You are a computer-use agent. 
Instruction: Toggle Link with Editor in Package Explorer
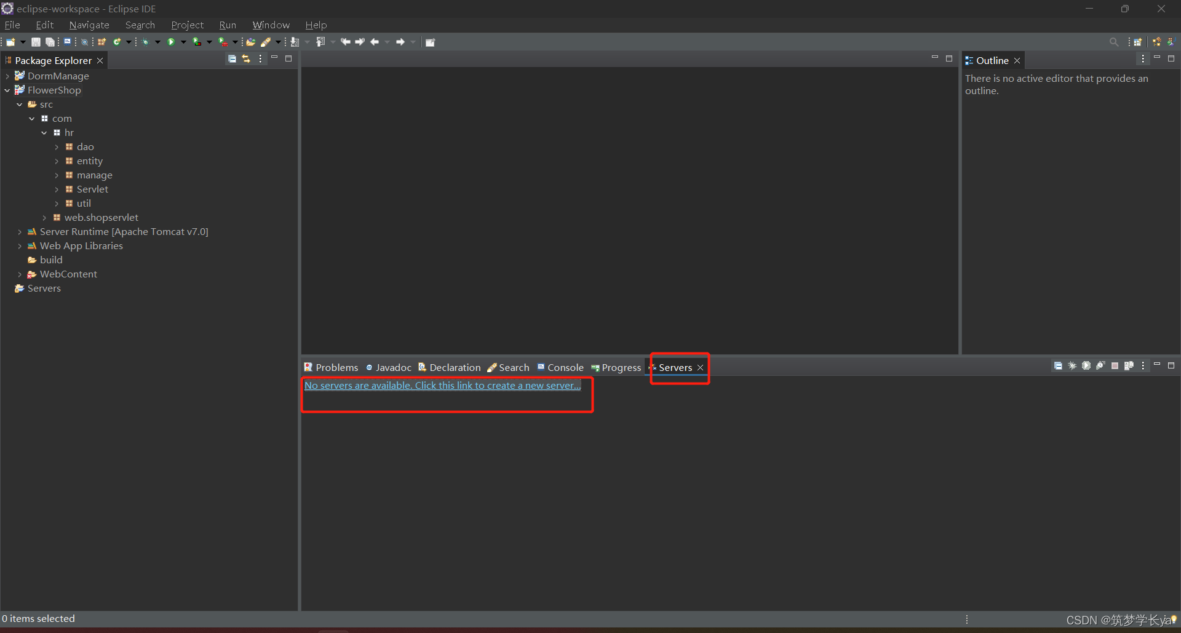click(246, 59)
